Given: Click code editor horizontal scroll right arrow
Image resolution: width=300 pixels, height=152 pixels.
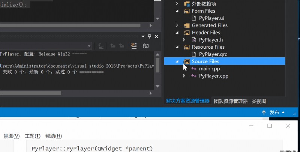Looking at the screenshot, I should [151, 25].
